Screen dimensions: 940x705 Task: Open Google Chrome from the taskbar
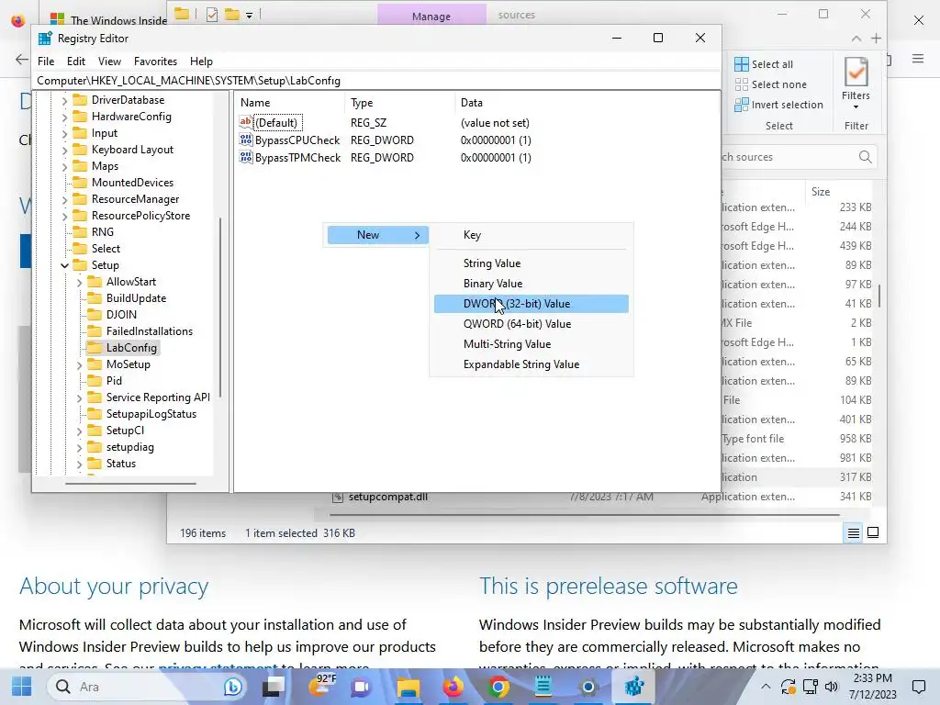point(498,687)
